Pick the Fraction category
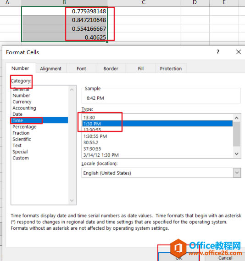Image resolution: width=245 pixels, height=261 pixels. tap(40, 133)
